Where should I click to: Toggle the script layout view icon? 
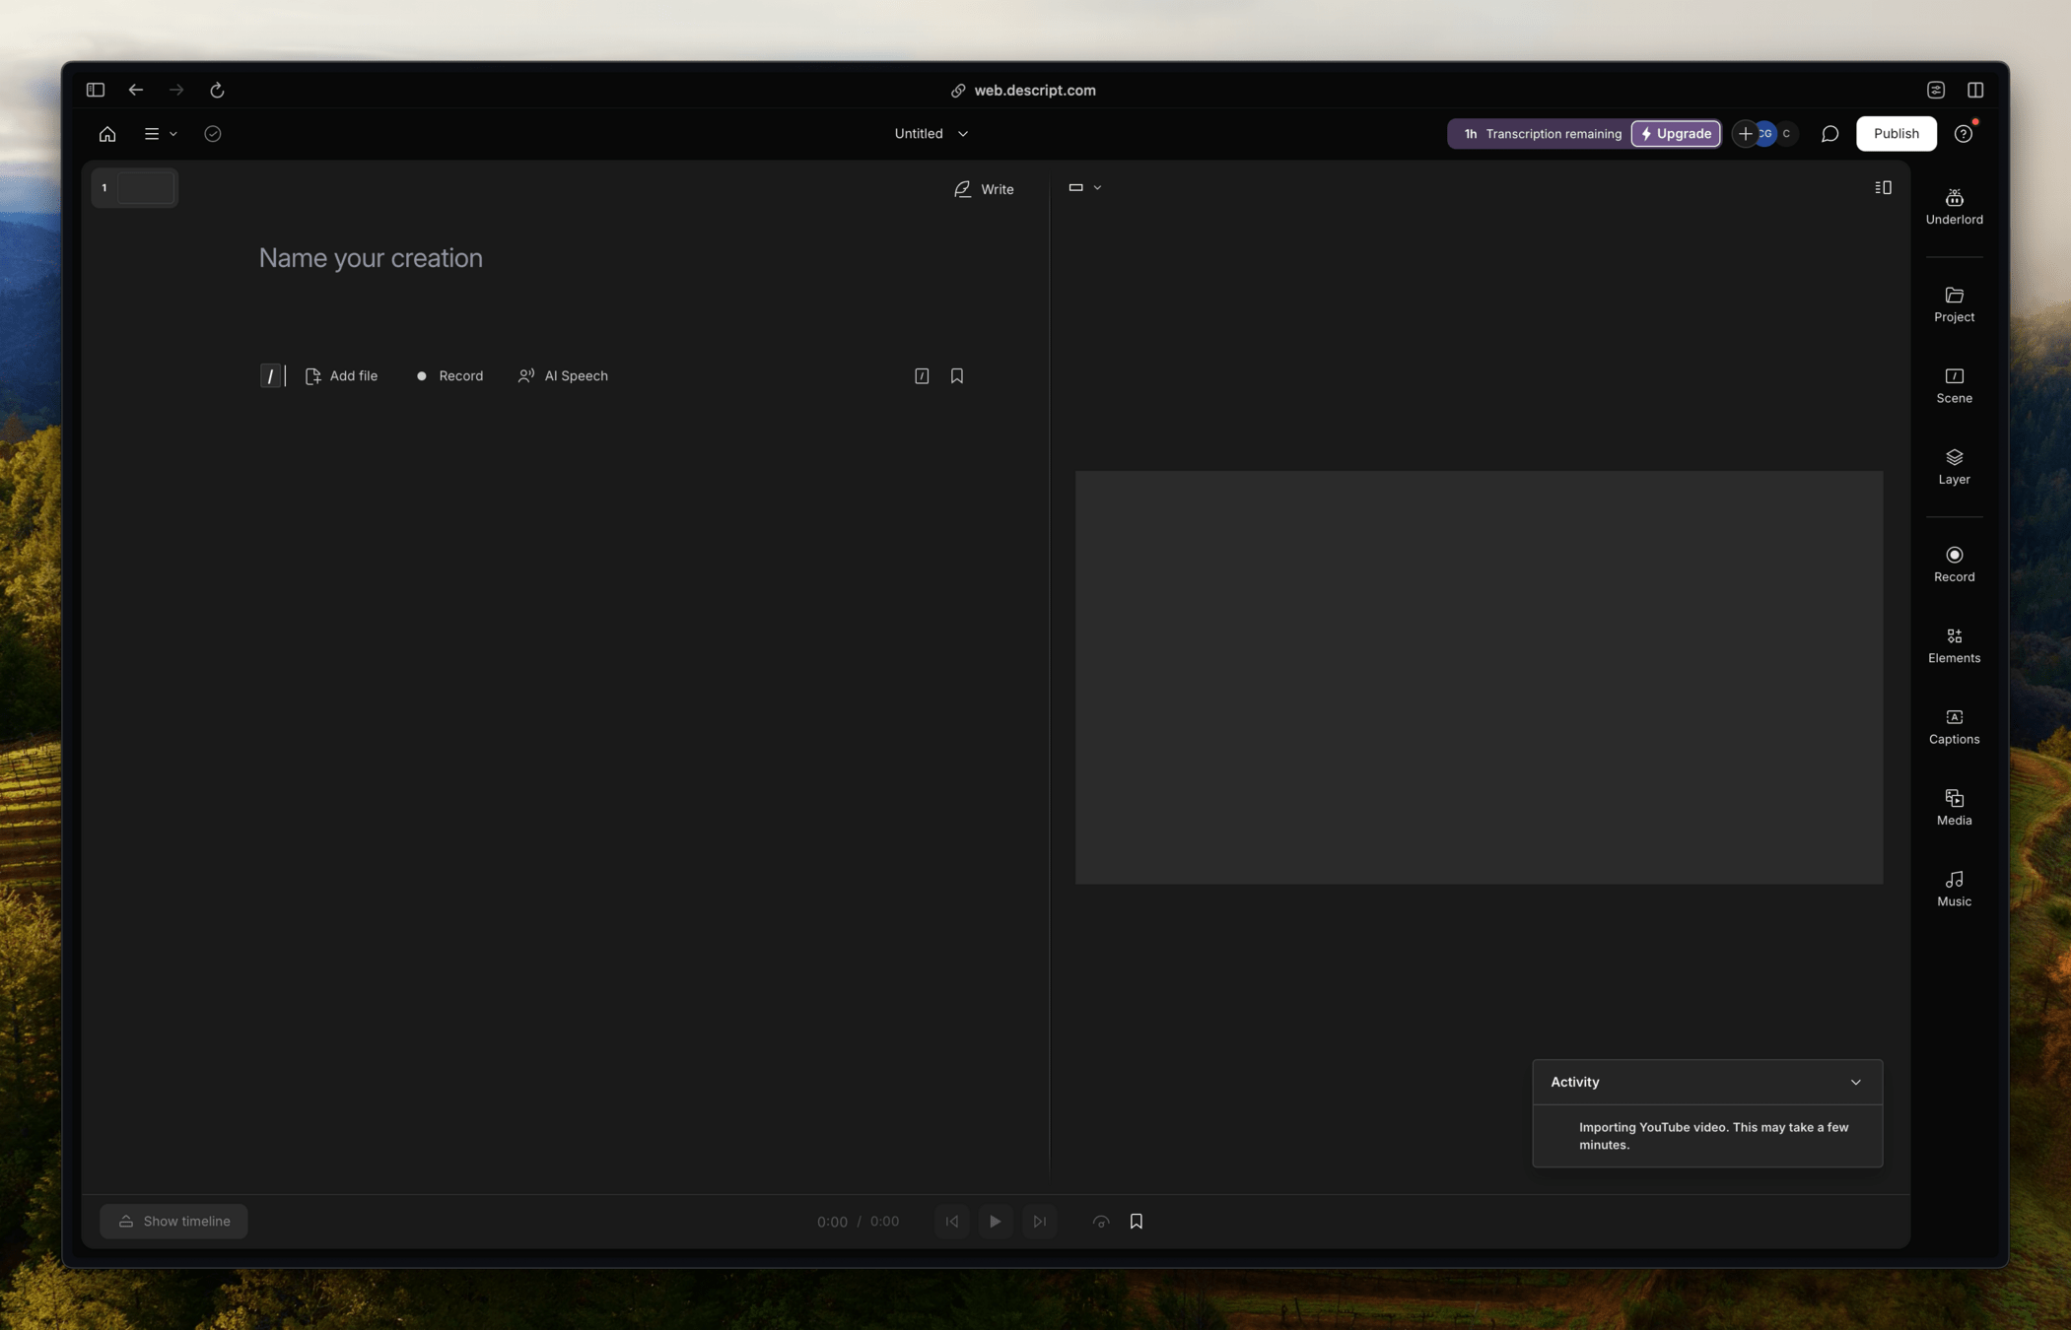point(1882,187)
